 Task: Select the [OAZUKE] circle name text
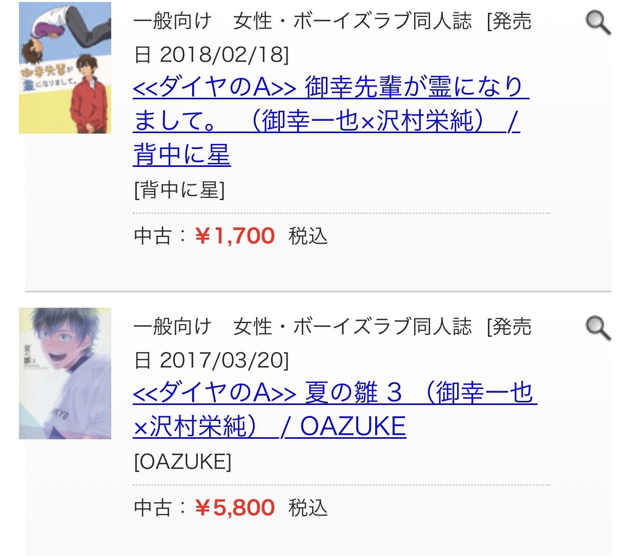pos(182,462)
